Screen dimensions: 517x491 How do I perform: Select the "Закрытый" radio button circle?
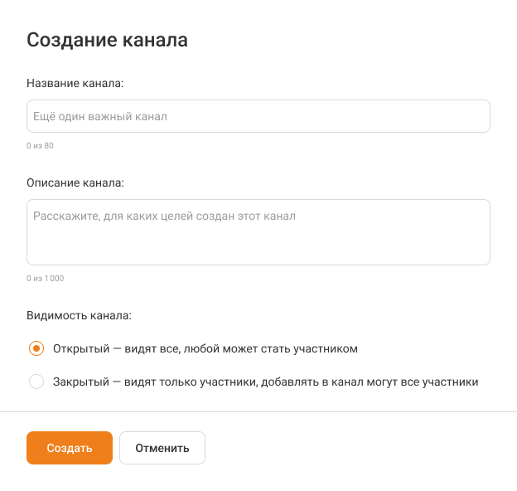(36, 382)
